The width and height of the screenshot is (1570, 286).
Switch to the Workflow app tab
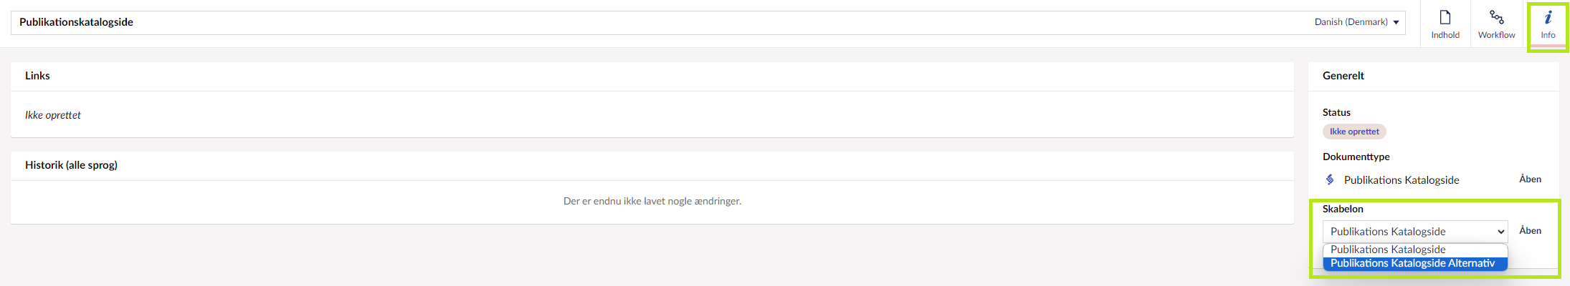(1496, 24)
